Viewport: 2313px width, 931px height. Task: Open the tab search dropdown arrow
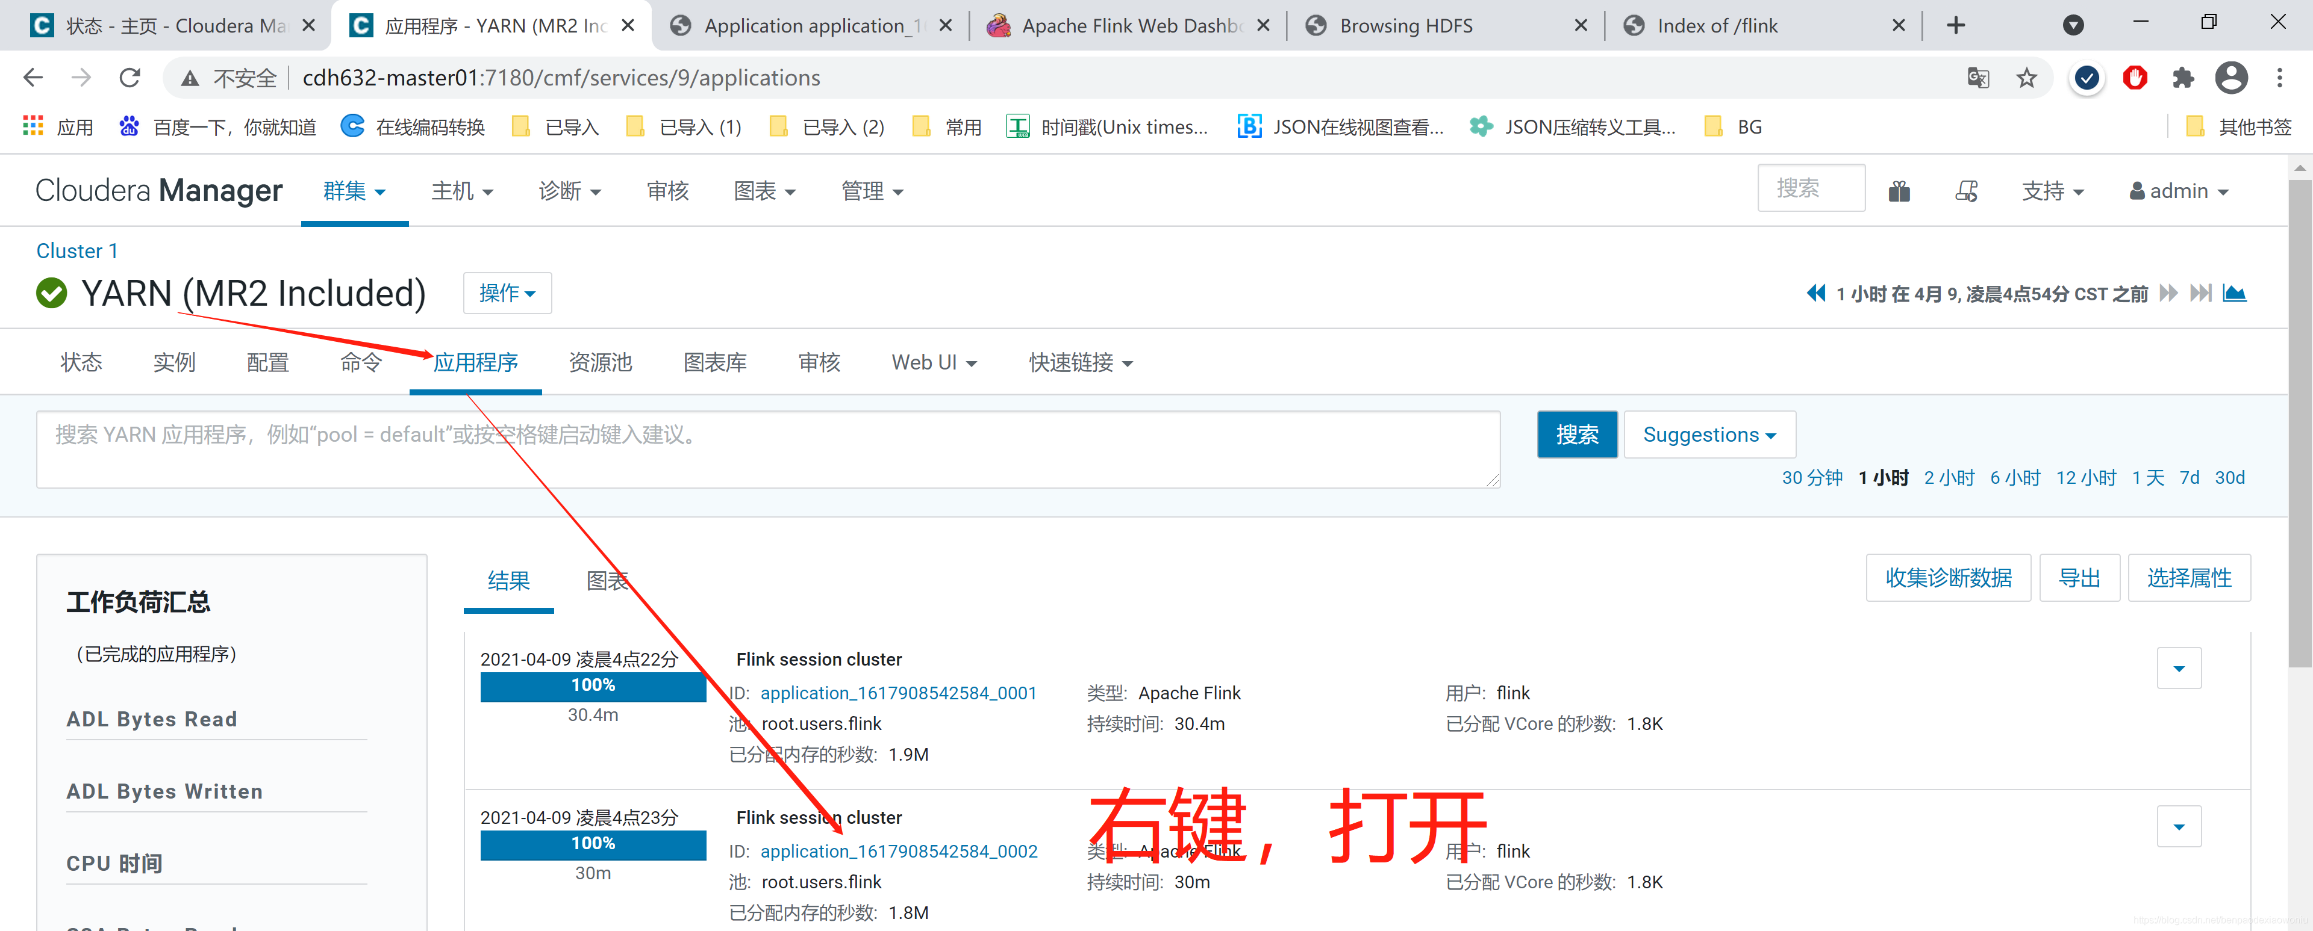point(2073,25)
